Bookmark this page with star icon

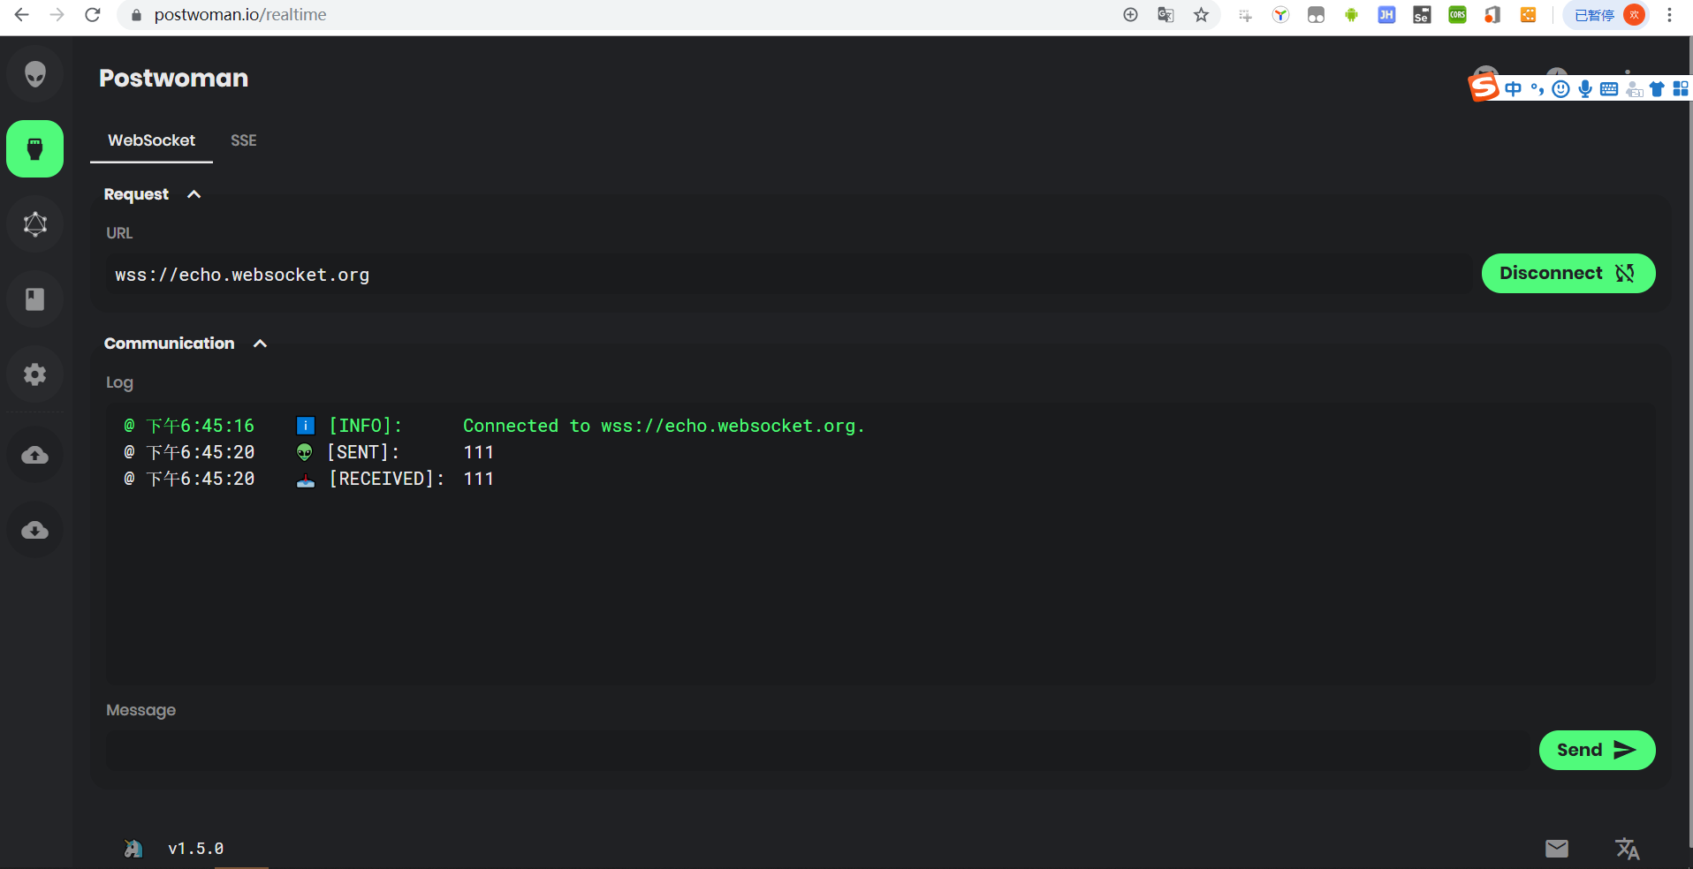(x=1201, y=15)
